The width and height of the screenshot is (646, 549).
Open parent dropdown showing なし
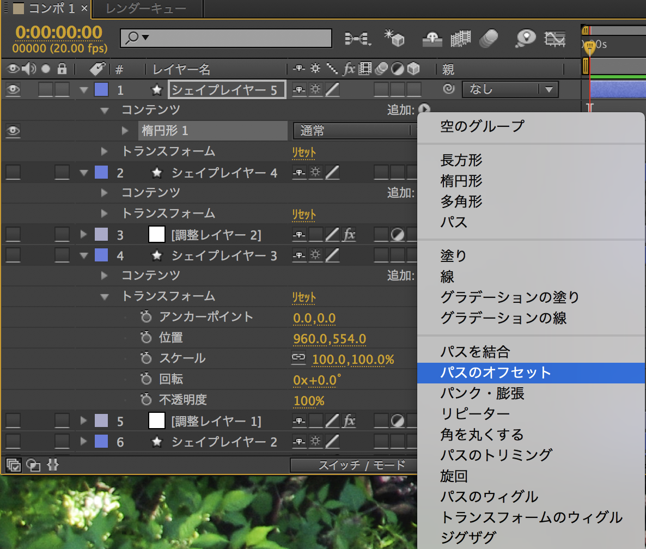[x=510, y=89]
